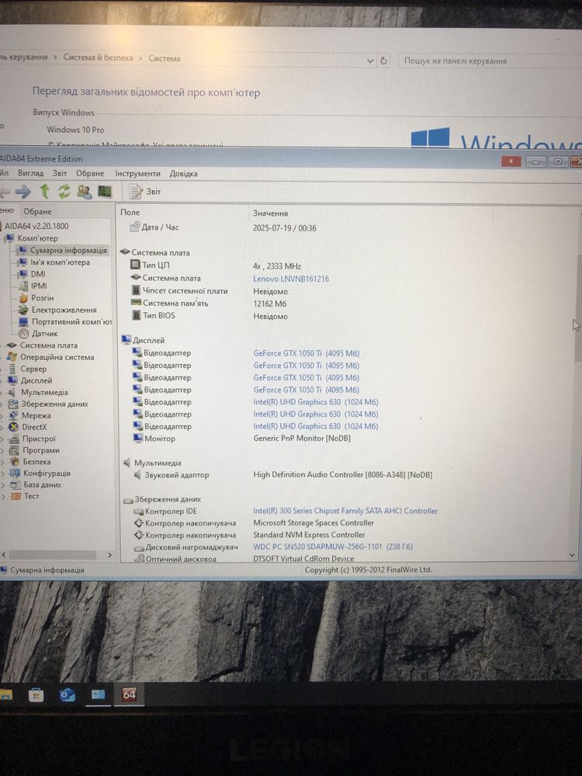
Task: Click the Control Panel refresh button
Action: pyautogui.click(x=383, y=61)
